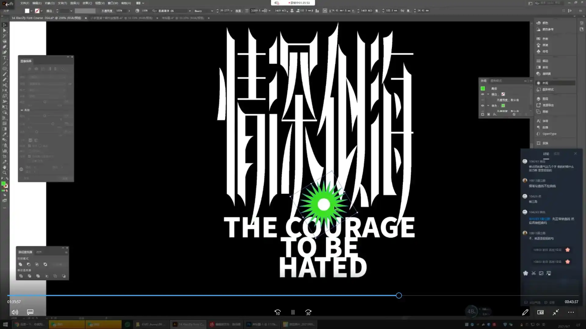Click the green fill swatch in Appearance panel
The image size is (586, 329).
(503, 106)
